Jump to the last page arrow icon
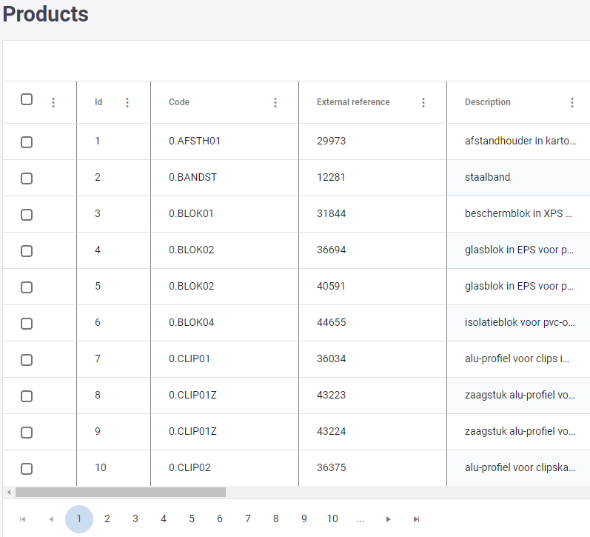The width and height of the screenshot is (590, 537). [x=417, y=519]
